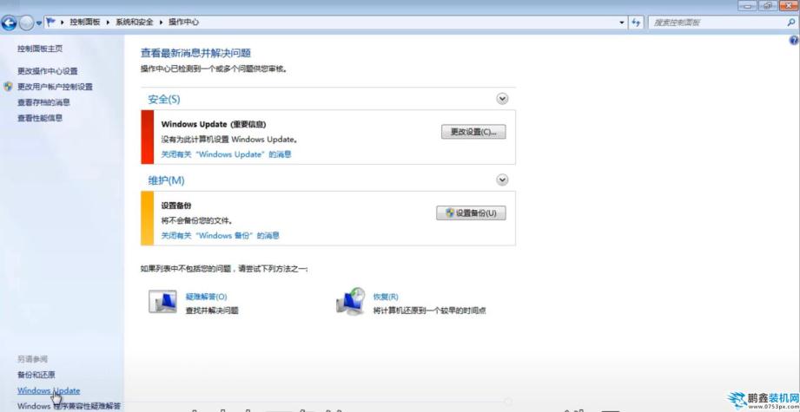Click the 查看最新消息并解决问题 heading

pos(195,53)
